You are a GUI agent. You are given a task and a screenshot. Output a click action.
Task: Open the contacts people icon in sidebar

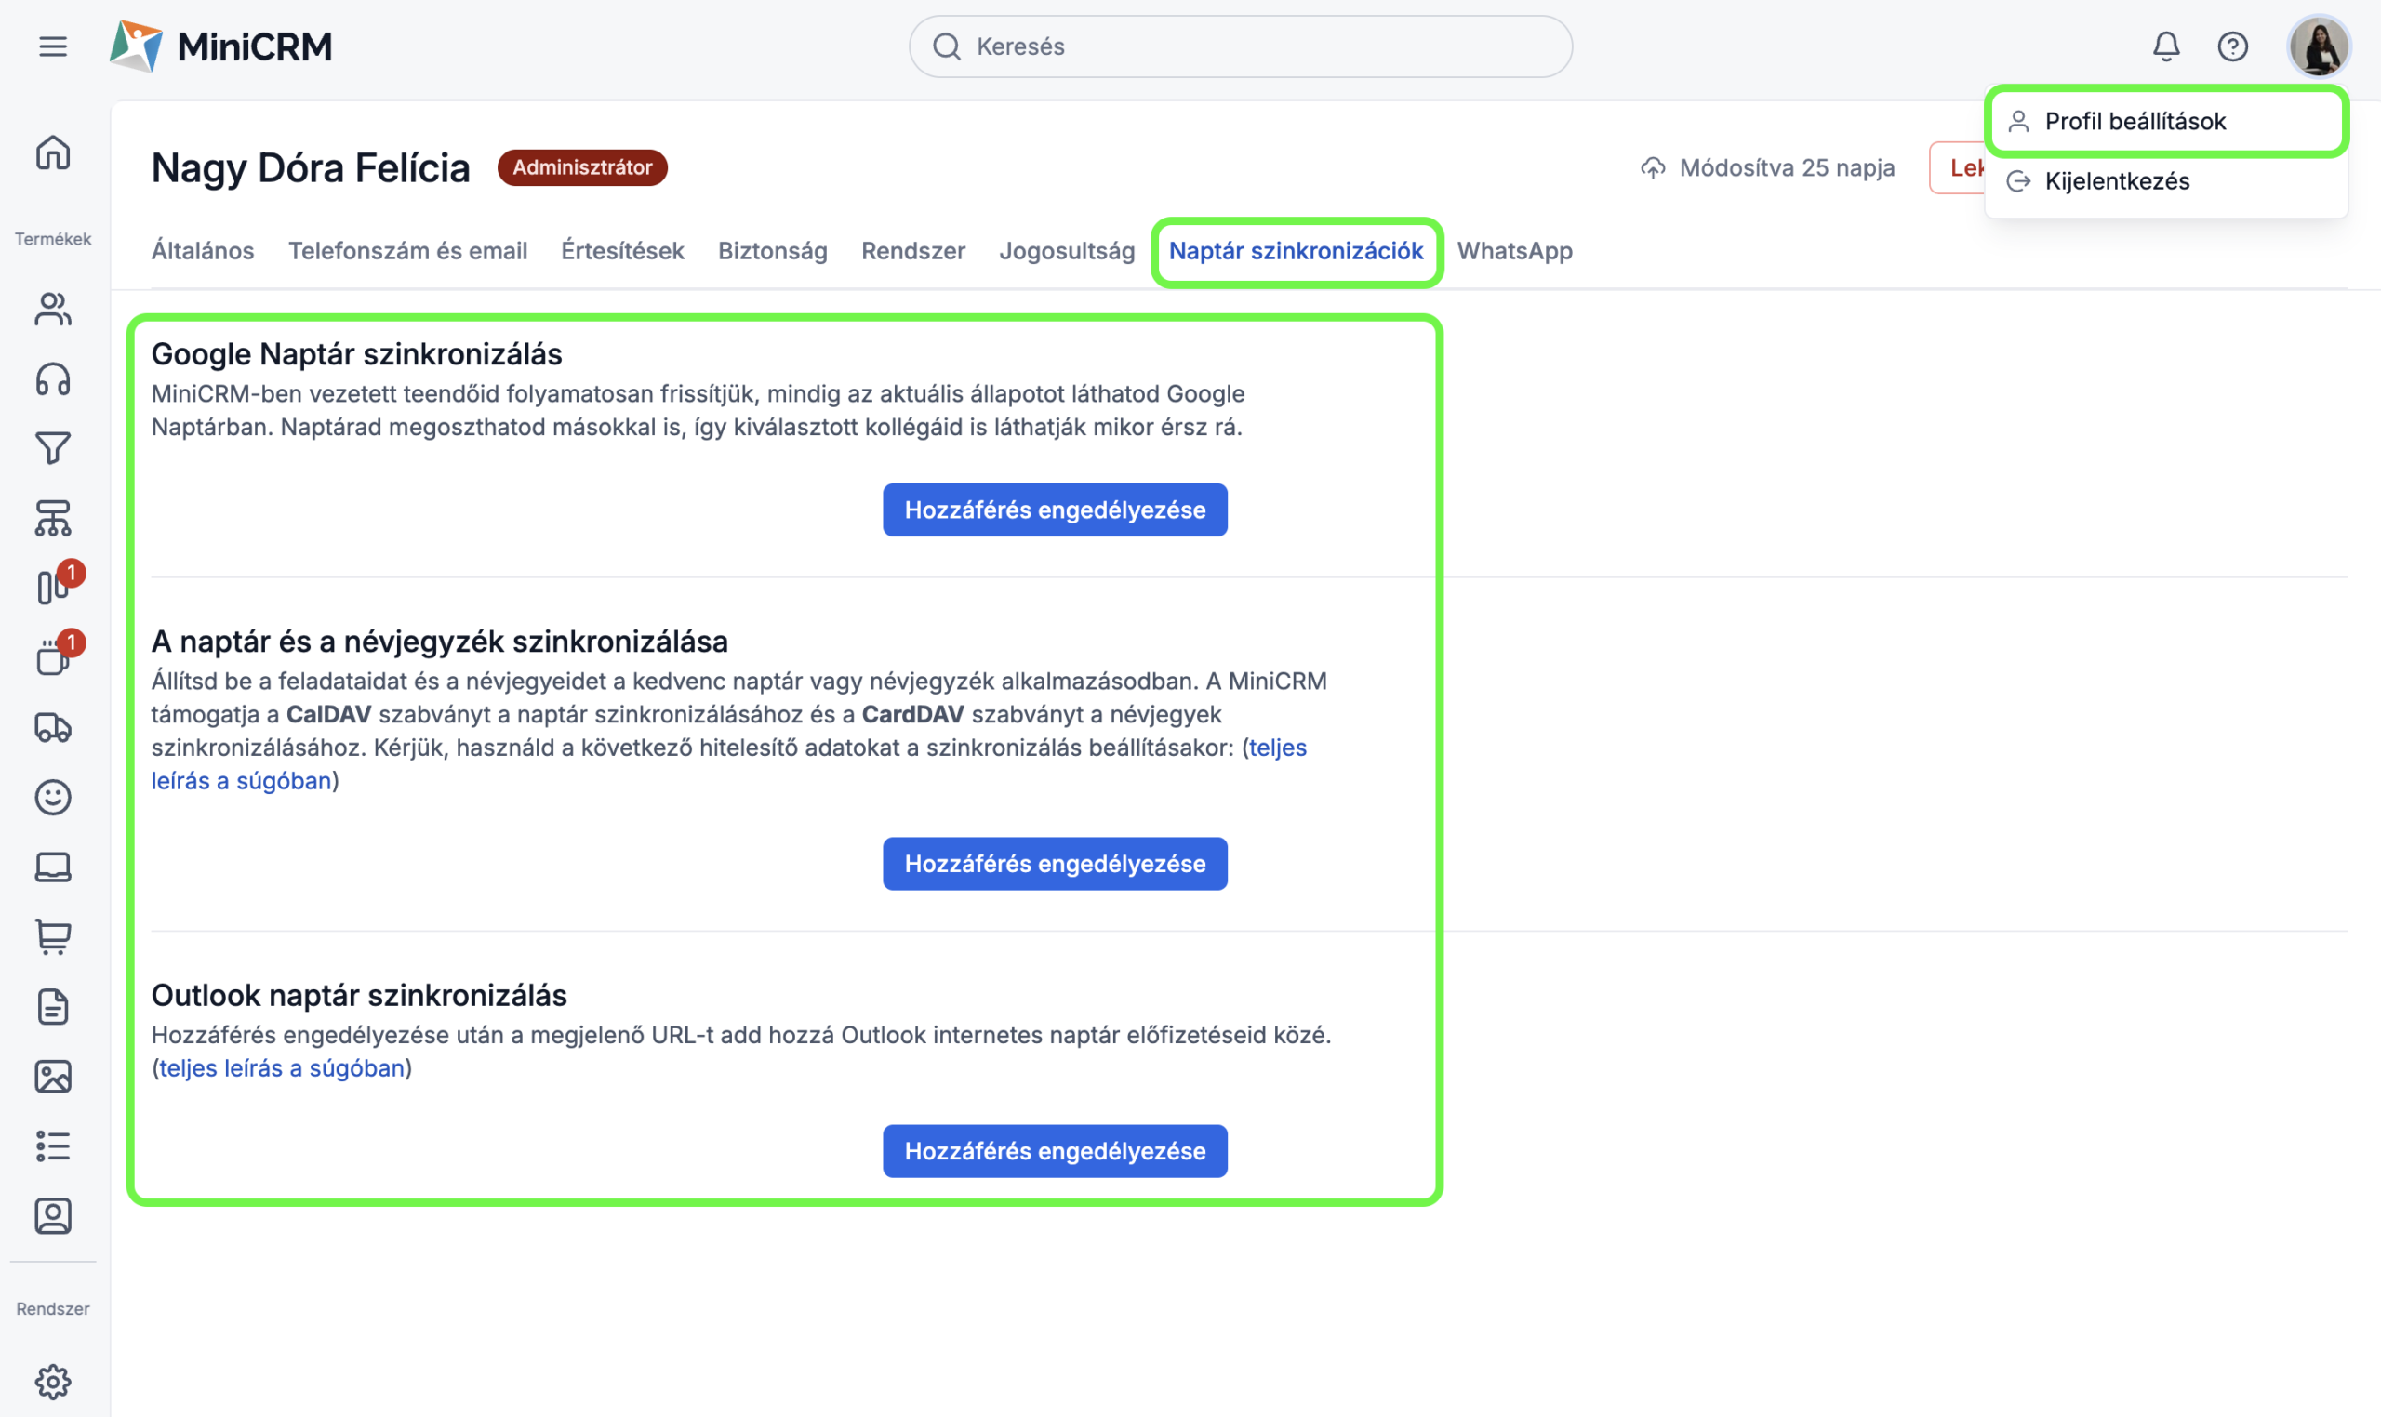tap(52, 310)
